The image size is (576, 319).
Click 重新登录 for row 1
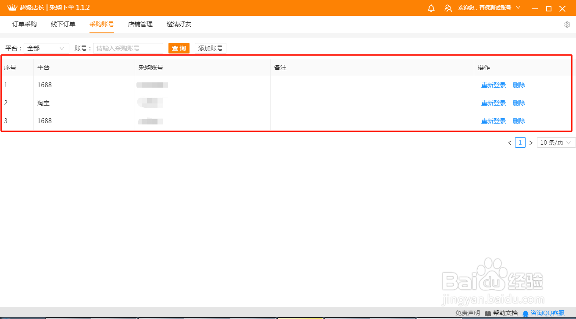tap(494, 85)
